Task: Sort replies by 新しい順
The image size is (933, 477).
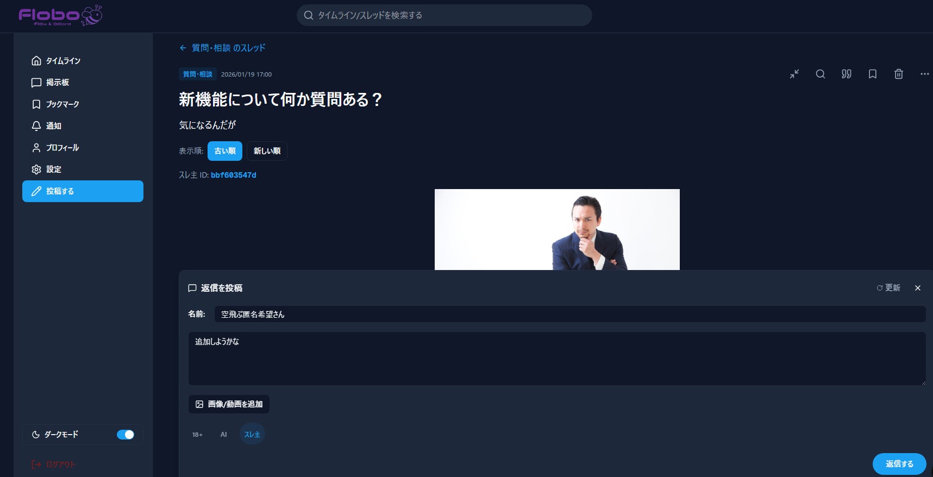Action: coord(267,151)
